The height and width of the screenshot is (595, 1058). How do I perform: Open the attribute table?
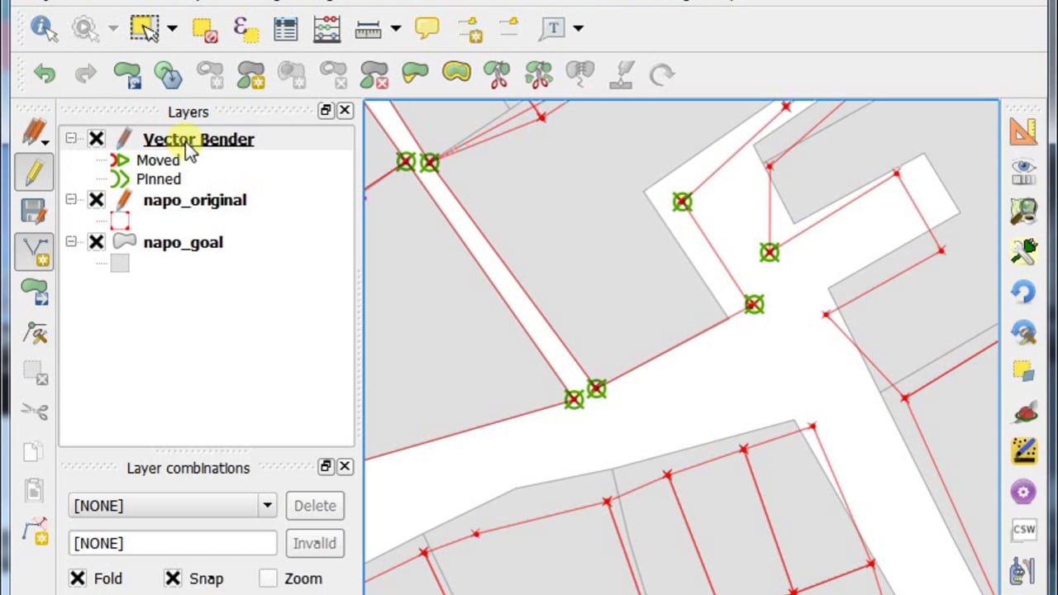[x=285, y=28]
